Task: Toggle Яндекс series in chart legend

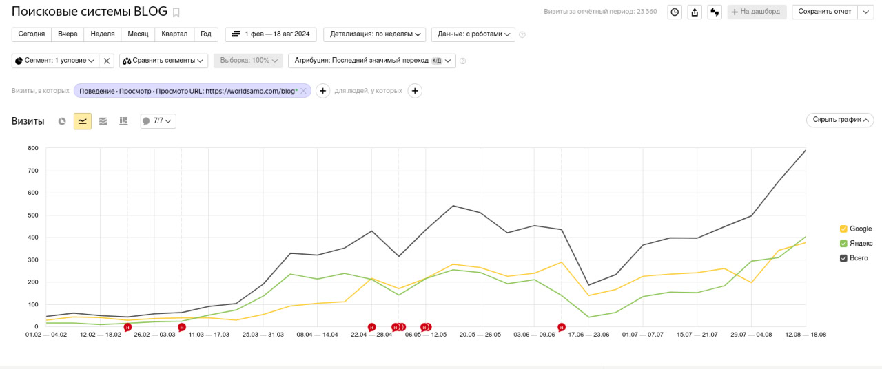Action: pyautogui.click(x=857, y=244)
